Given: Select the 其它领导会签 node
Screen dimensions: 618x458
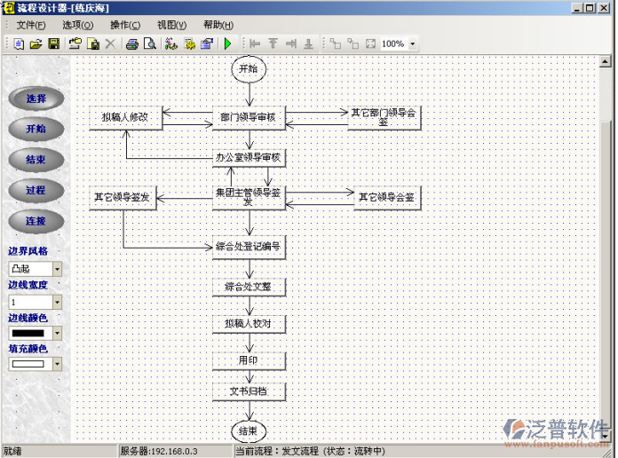Looking at the screenshot, I should [387, 197].
